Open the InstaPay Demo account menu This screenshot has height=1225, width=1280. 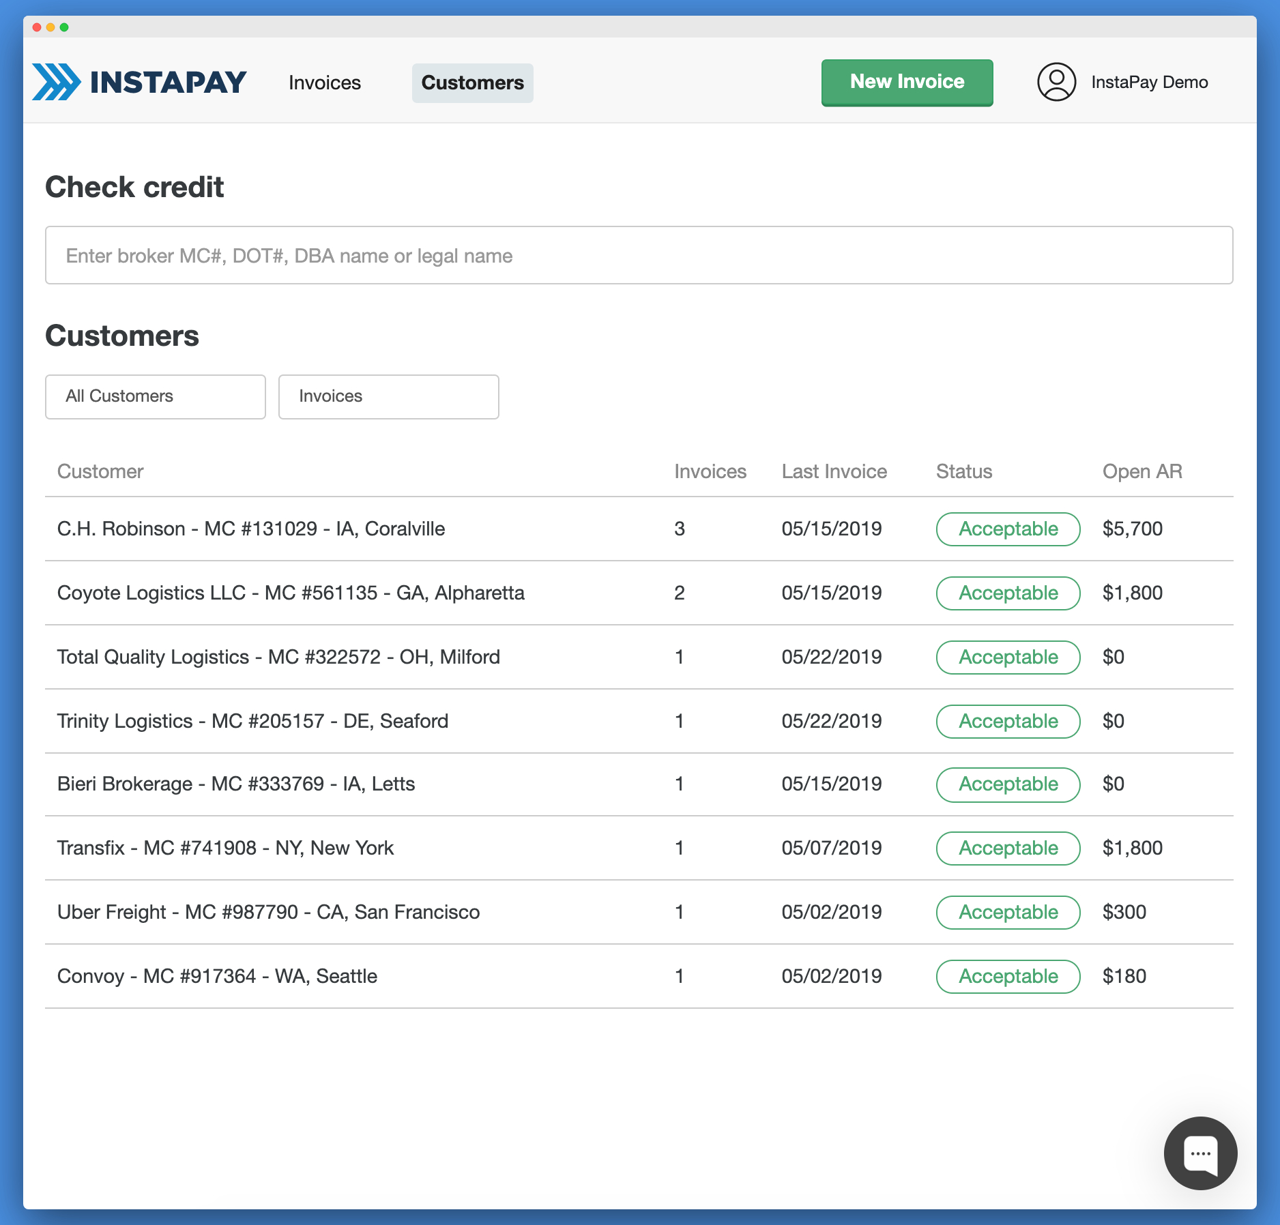tap(1150, 83)
